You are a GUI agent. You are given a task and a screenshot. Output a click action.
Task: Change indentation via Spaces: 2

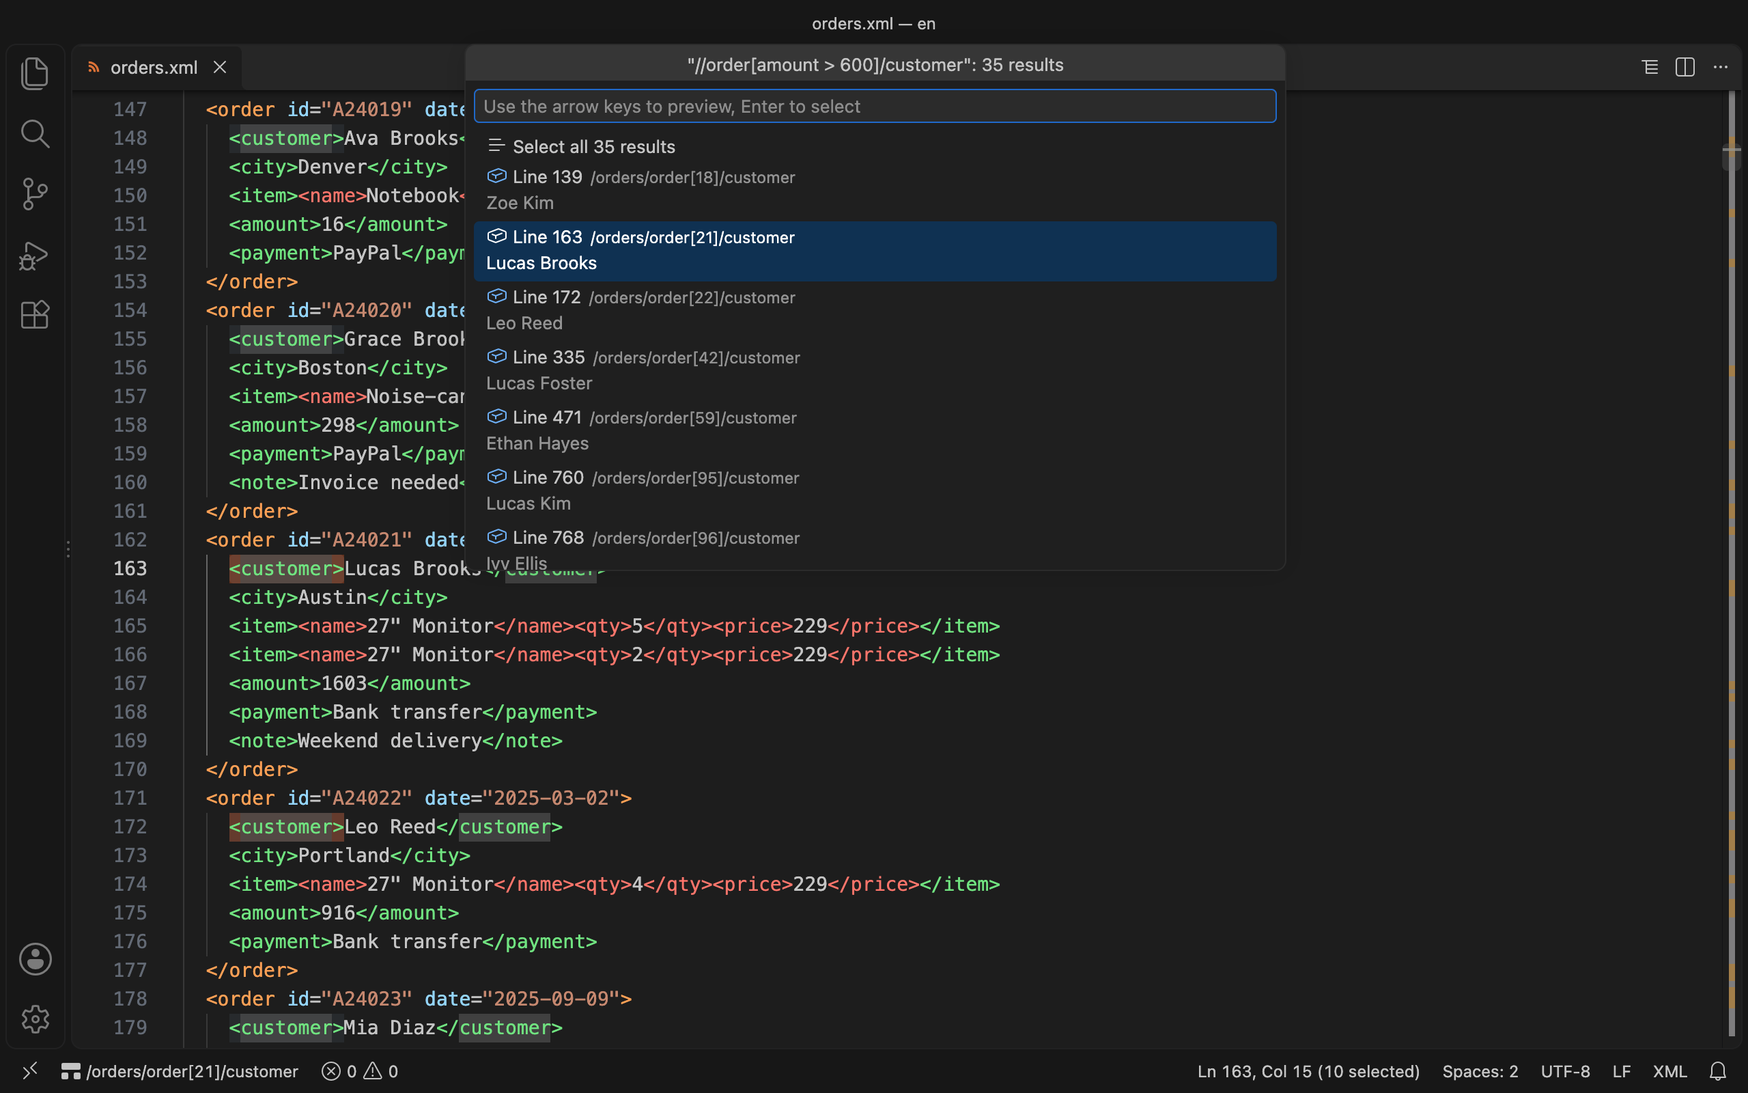[1480, 1071]
